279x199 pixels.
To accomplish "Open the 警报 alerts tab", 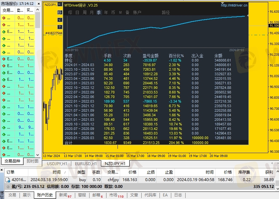I will pos(82,195).
